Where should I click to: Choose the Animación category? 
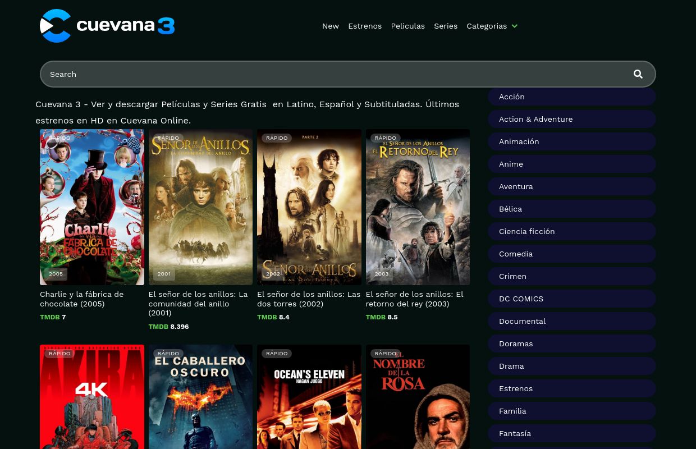click(572, 141)
